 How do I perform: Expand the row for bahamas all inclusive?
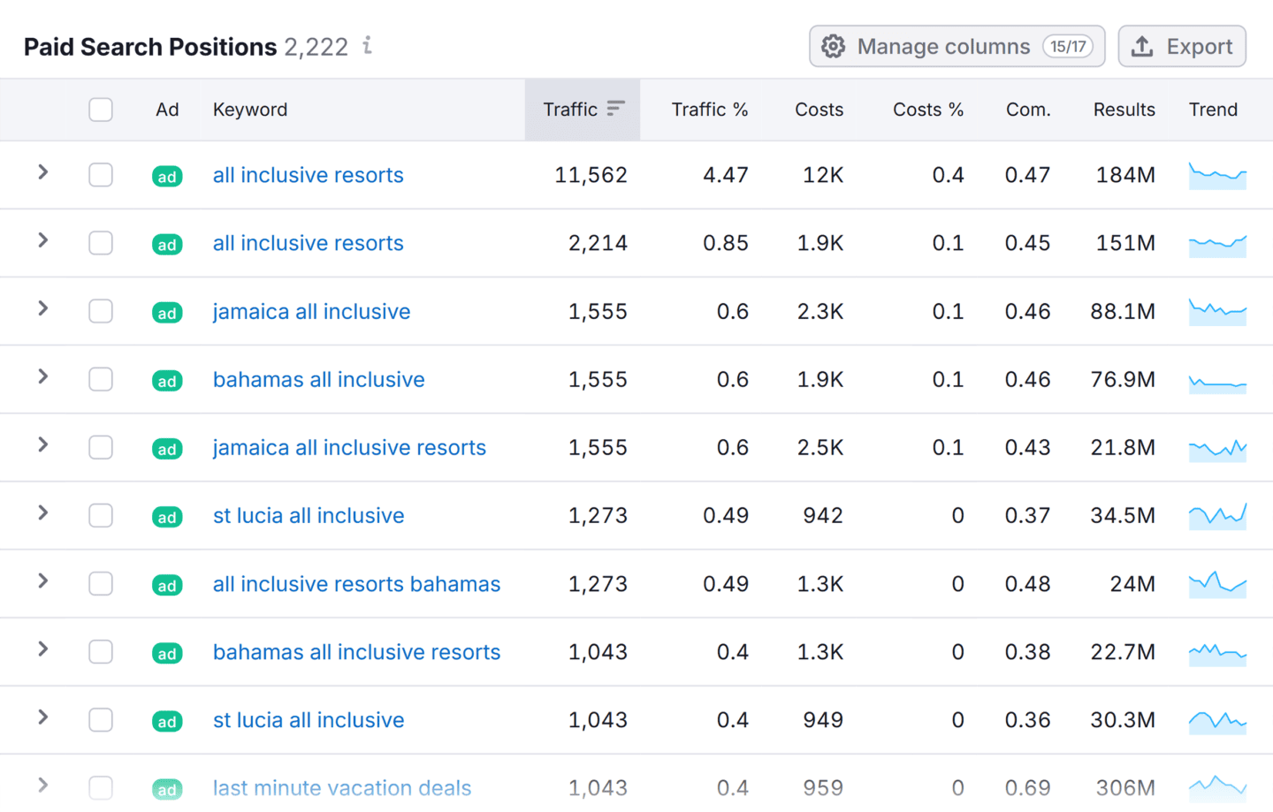click(x=42, y=380)
